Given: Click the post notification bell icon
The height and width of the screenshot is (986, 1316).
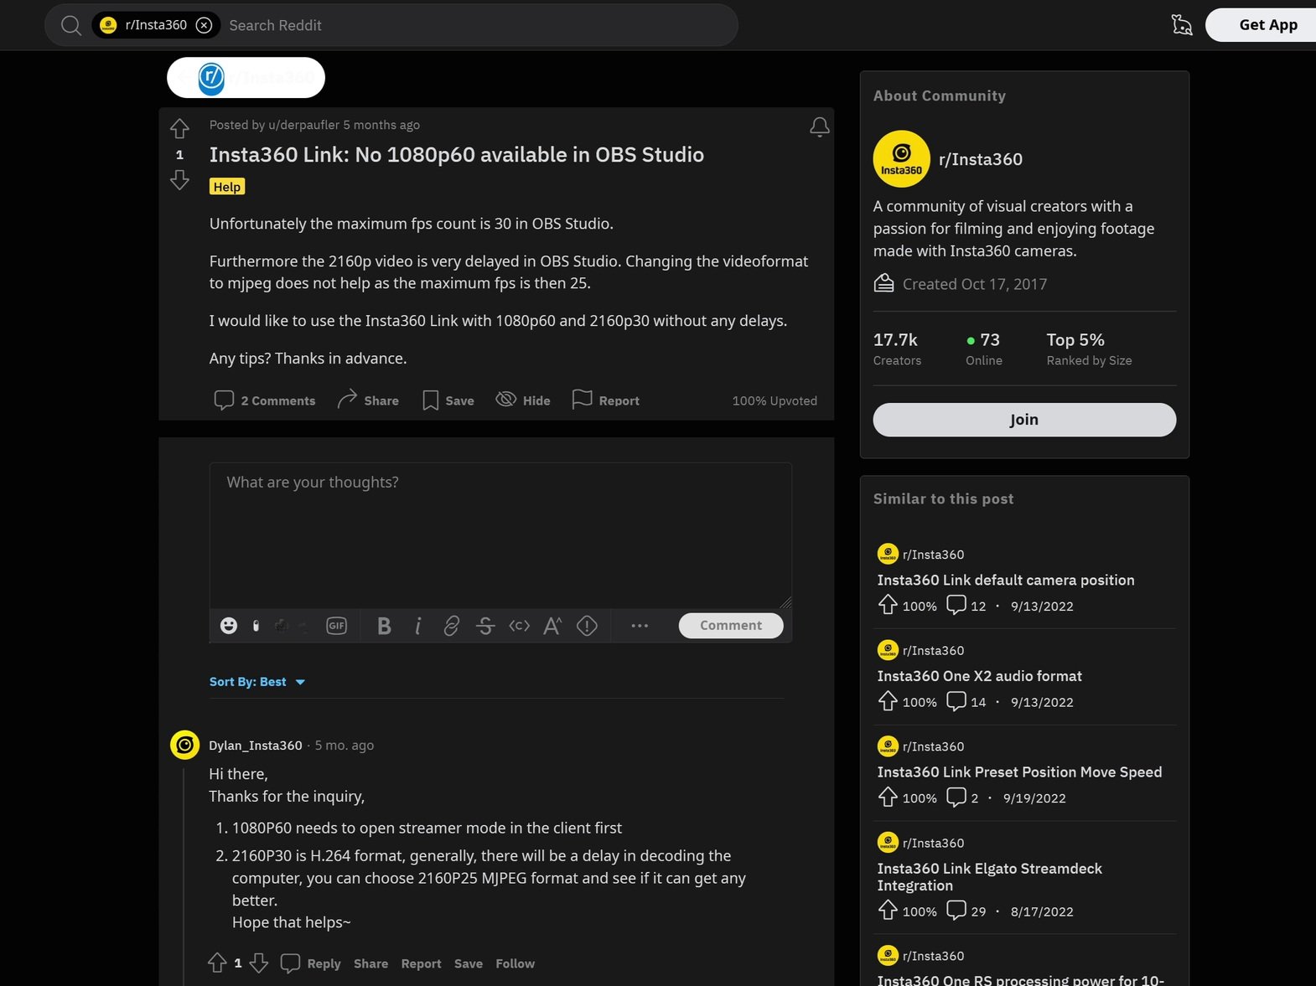Looking at the screenshot, I should (x=819, y=126).
